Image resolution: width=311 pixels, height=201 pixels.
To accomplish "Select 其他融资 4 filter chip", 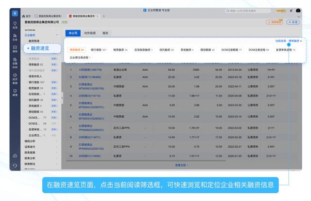I will [187, 50].
